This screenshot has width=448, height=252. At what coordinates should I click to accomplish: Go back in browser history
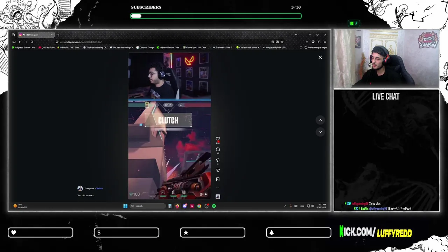pos(20,42)
